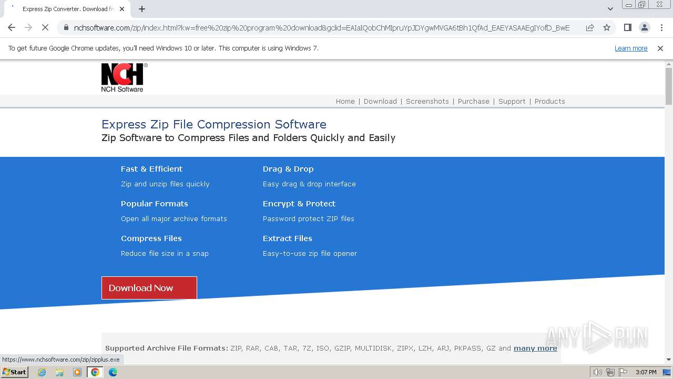Open the Learn more link

pyautogui.click(x=631, y=48)
